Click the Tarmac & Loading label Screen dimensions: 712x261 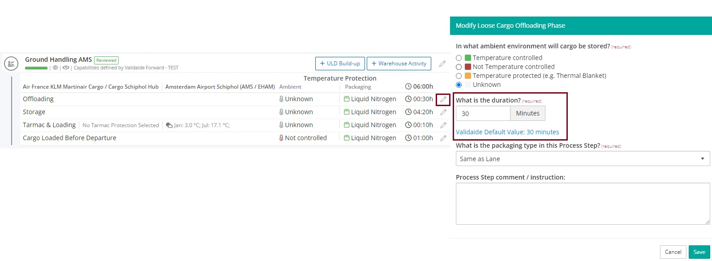(49, 125)
